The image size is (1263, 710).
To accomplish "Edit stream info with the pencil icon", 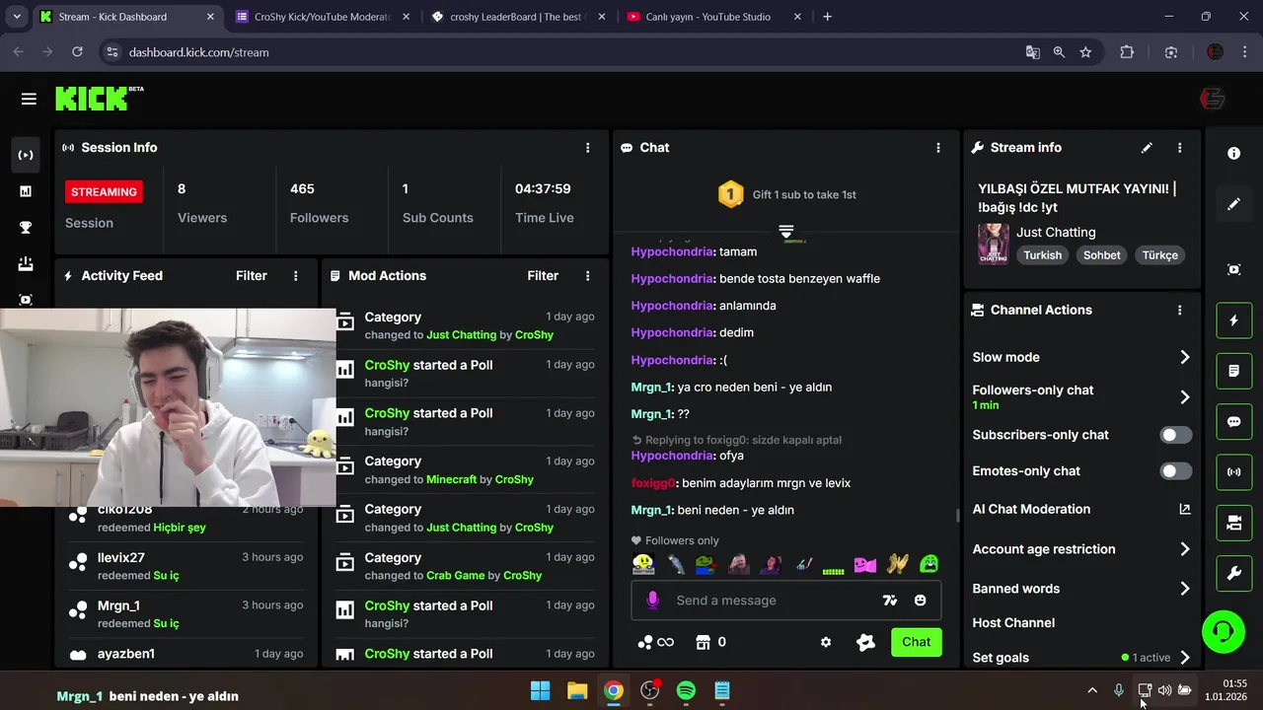I will 1147,148.
